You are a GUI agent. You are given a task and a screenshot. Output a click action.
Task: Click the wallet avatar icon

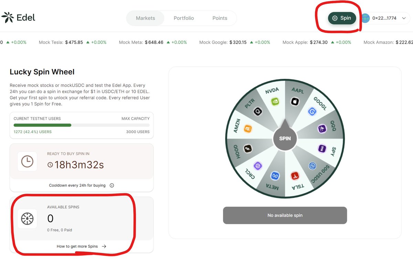[x=365, y=18]
